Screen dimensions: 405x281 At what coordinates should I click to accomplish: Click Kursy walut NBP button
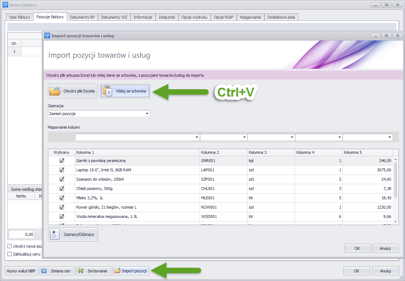click(x=21, y=271)
